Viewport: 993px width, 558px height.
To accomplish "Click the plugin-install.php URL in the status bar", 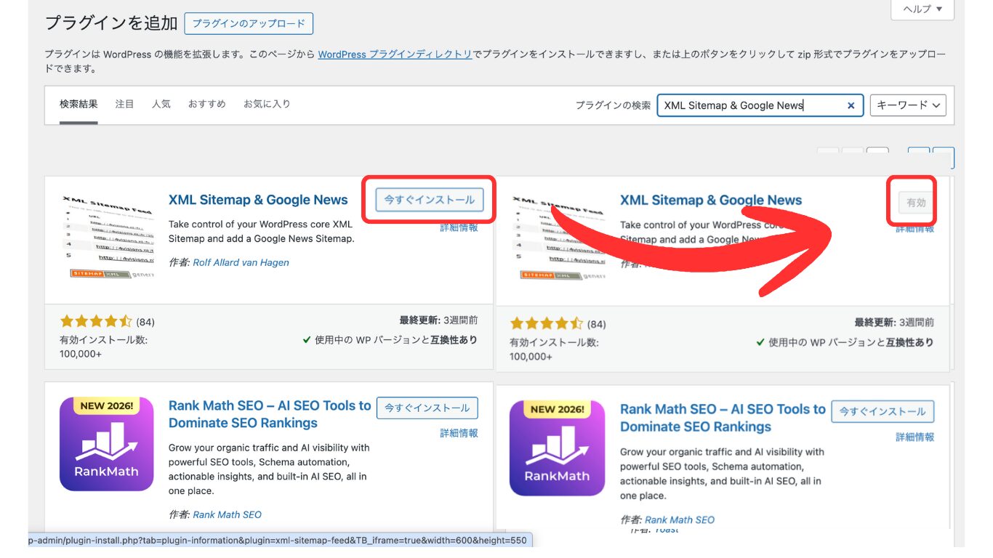I will 278,540.
